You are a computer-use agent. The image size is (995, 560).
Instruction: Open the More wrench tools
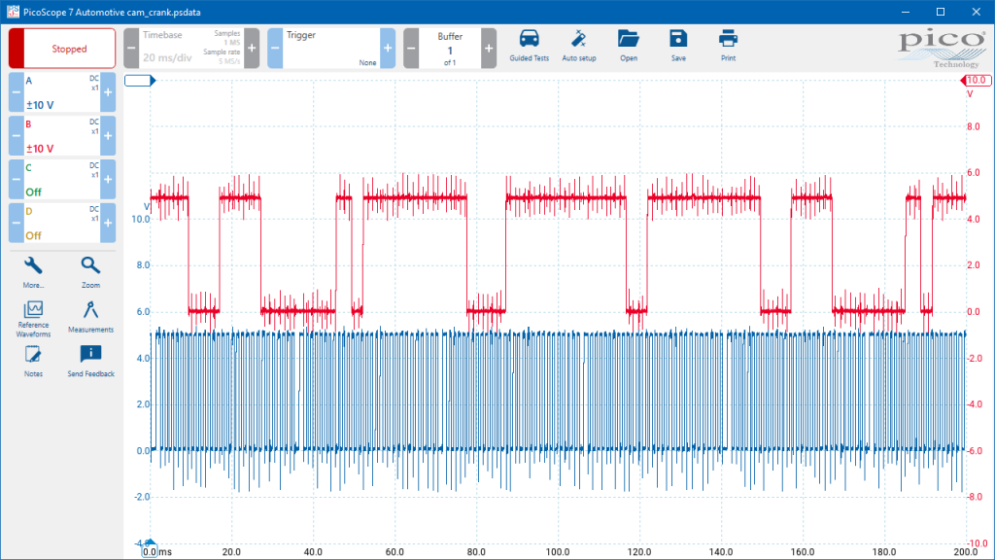33,272
